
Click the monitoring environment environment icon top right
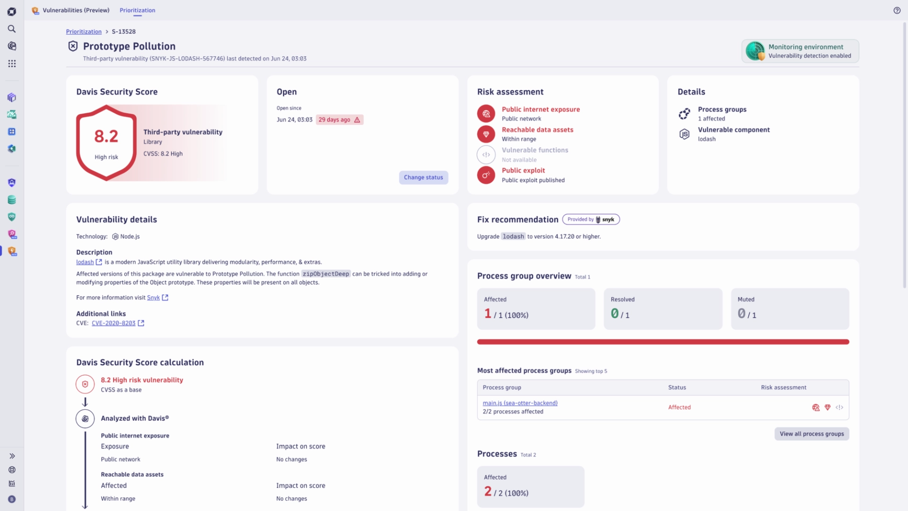pyautogui.click(x=756, y=51)
